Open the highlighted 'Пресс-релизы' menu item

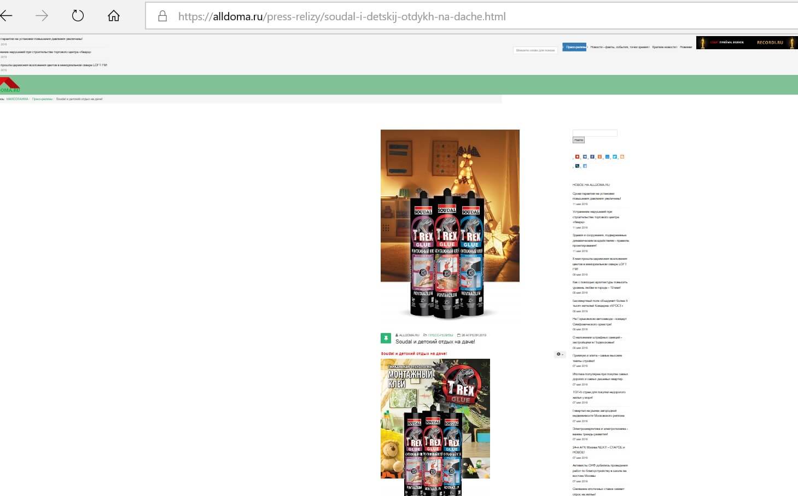pyautogui.click(x=575, y=47)
